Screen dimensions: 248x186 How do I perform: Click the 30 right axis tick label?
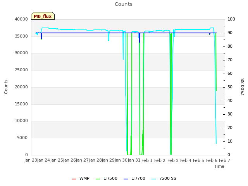[x=230, y=114]
